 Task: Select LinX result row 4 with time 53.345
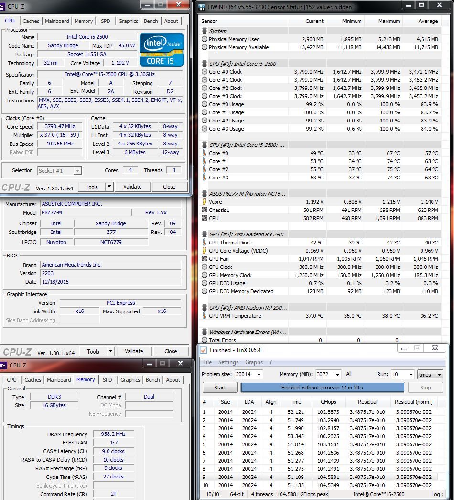click(x=320, y=436)
